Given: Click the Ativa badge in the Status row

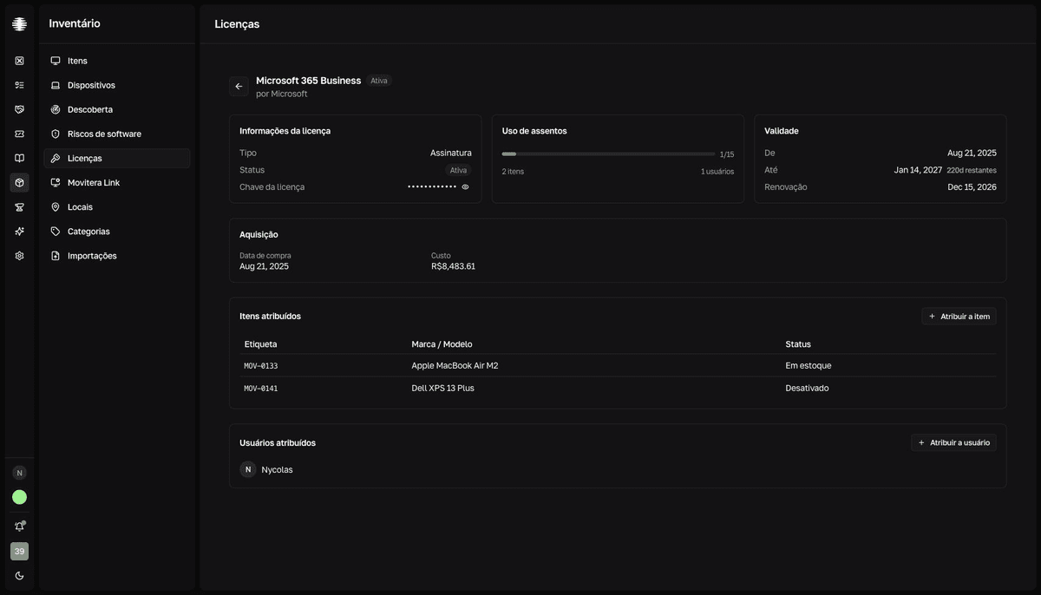Looking at the screenshot, I should pos(458,170).
